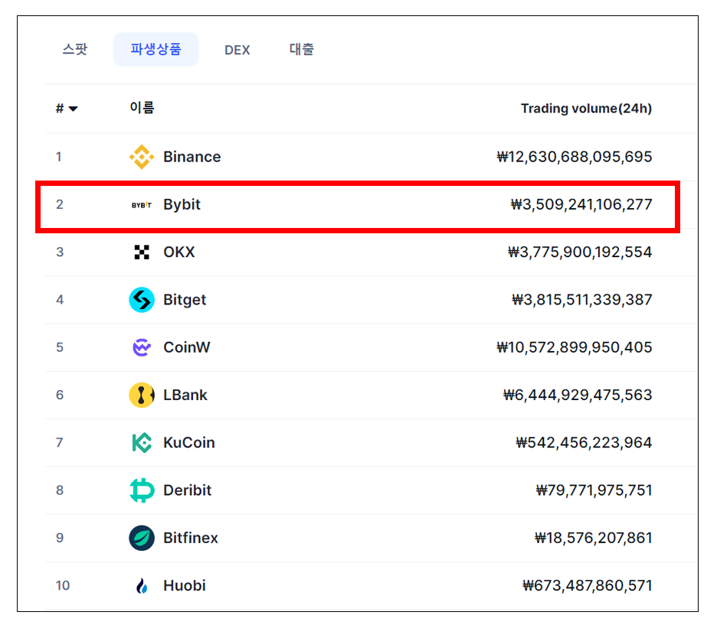Screen dimensions: 717x625
Task: Click the OKX logo icon
Action: 142,252
